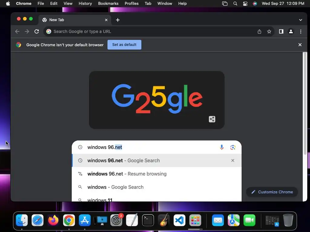310x232 pixels.
Task: Open Control Center in menu bar
Action: coord(245,4)
